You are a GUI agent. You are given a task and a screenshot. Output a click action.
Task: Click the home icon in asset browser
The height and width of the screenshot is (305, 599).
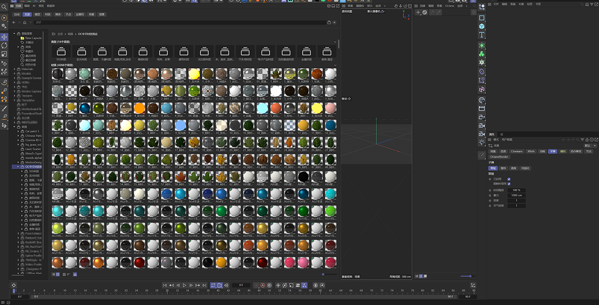24,22
